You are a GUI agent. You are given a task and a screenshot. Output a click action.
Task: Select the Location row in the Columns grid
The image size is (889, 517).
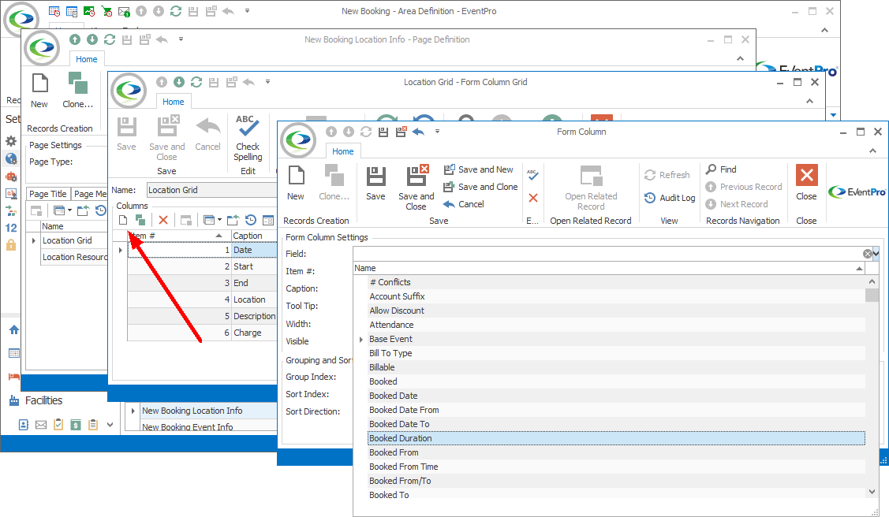(x=201, y=299)
